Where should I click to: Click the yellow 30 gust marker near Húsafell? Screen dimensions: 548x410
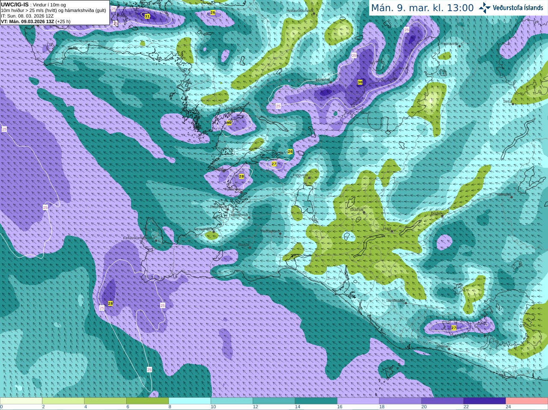[360, 82]
